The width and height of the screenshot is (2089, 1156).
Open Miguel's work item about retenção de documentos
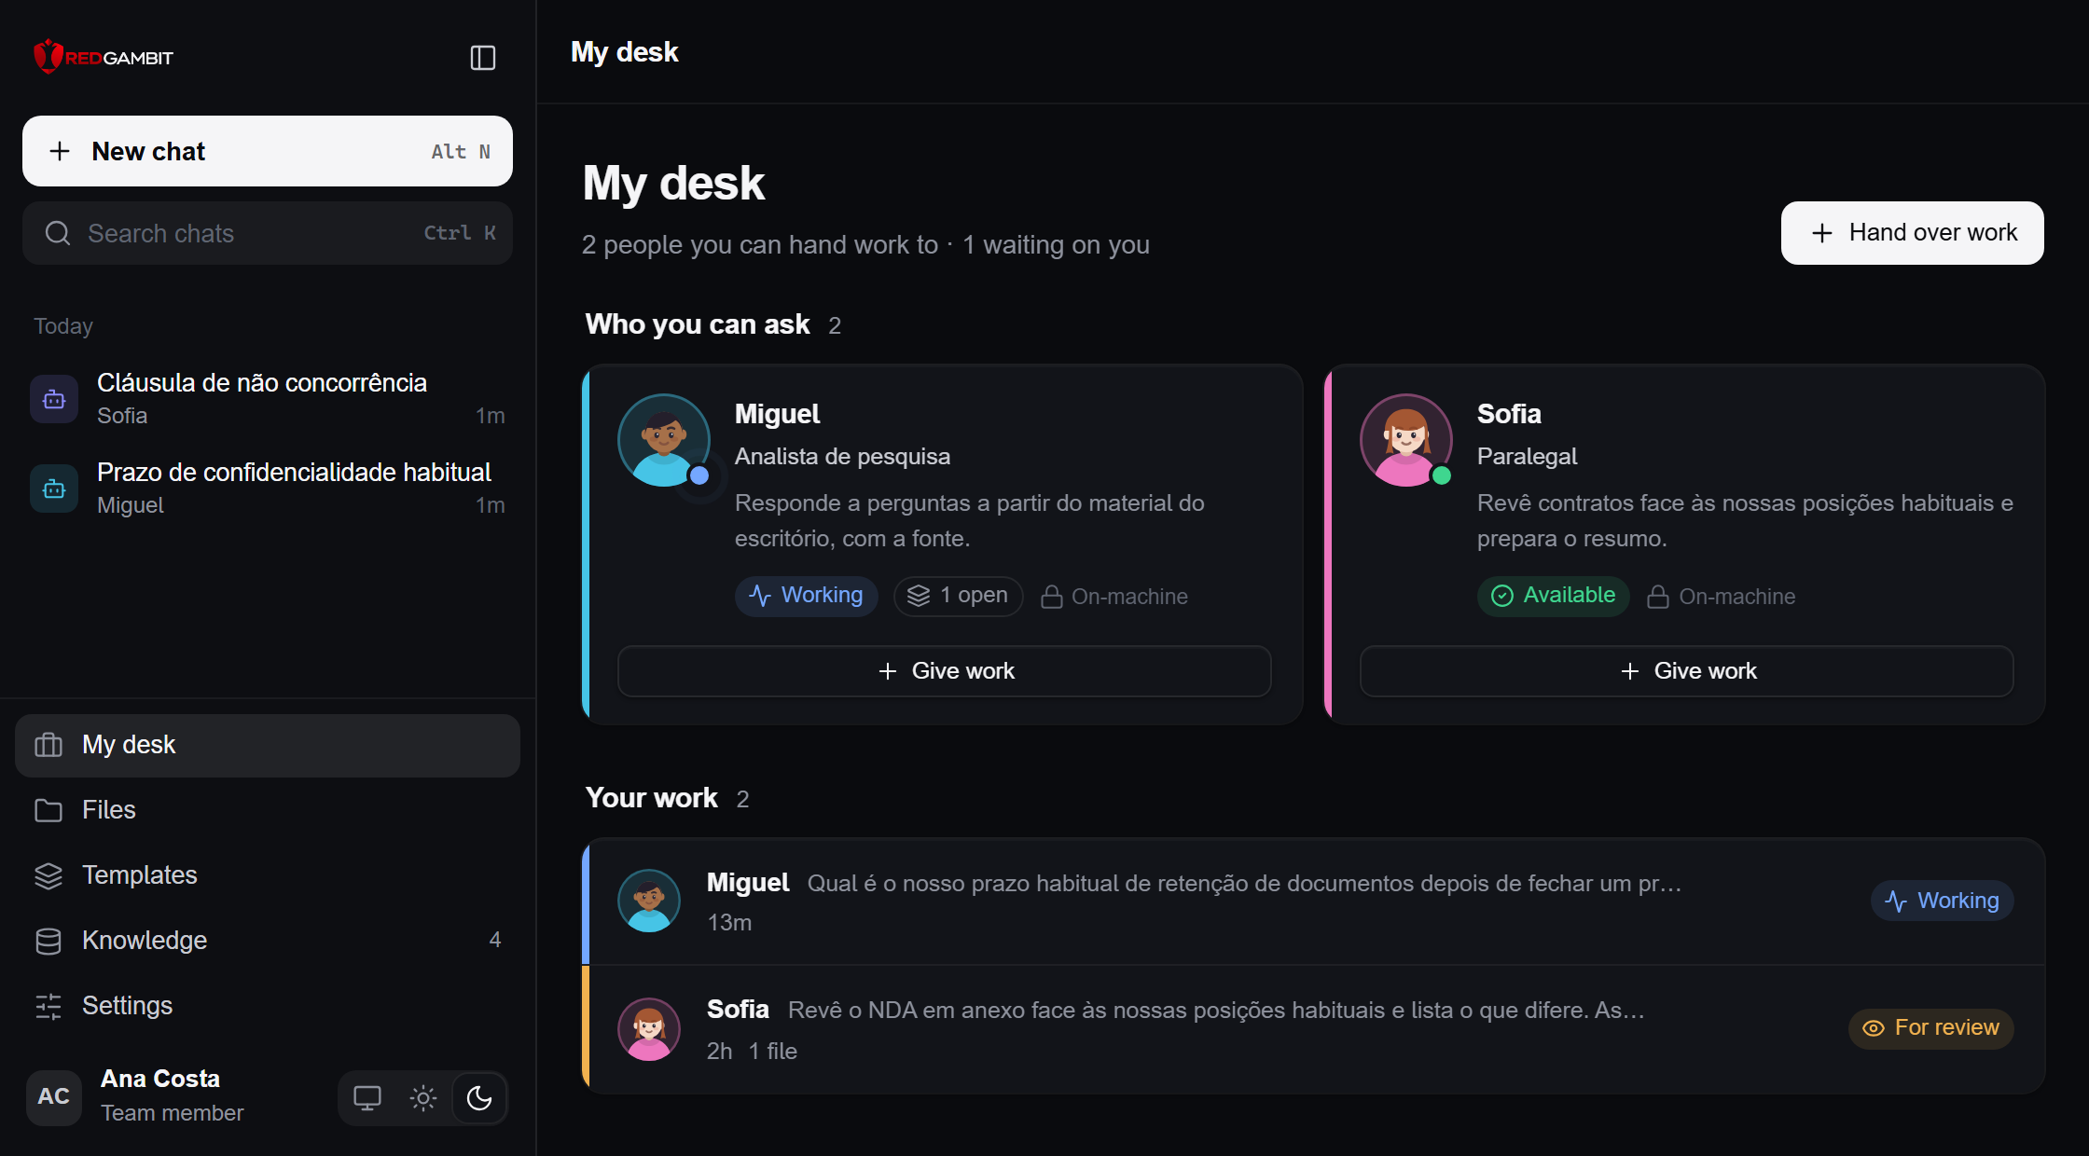(1313, 901)
